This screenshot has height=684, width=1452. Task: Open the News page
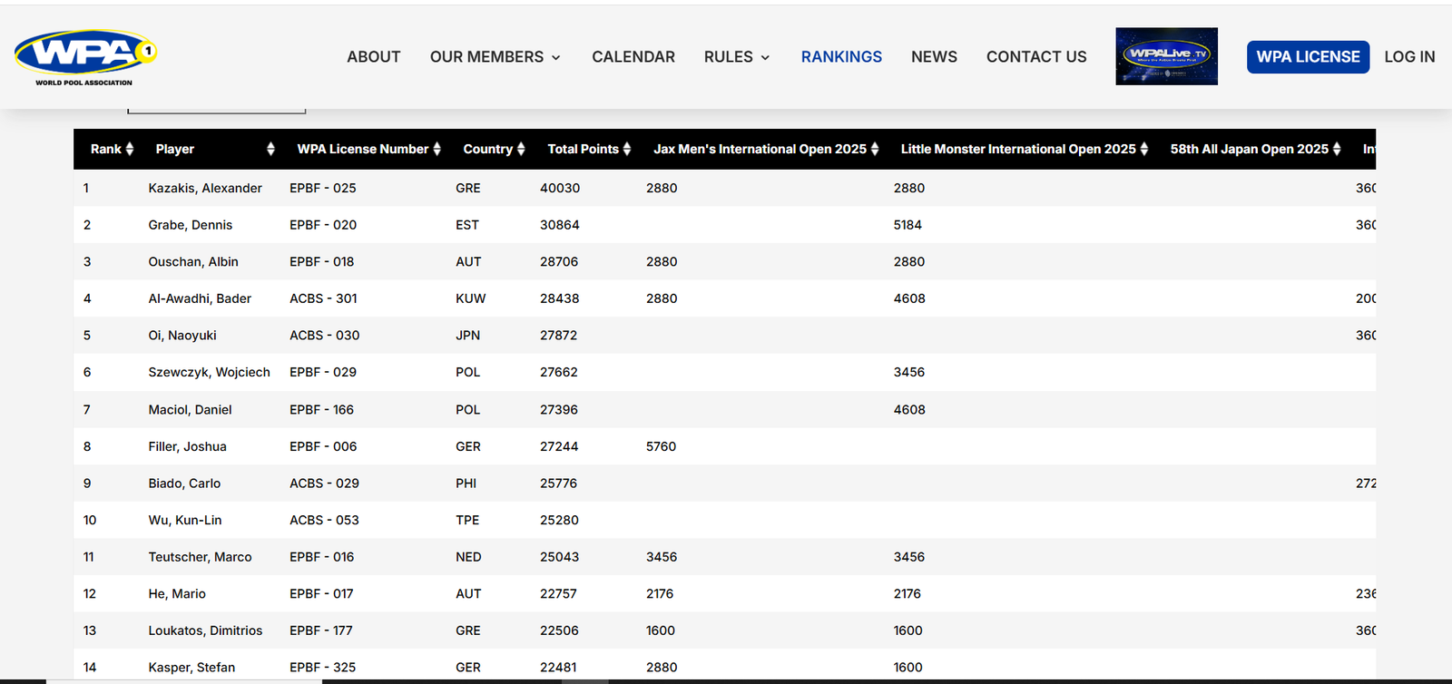click(934, 57)
